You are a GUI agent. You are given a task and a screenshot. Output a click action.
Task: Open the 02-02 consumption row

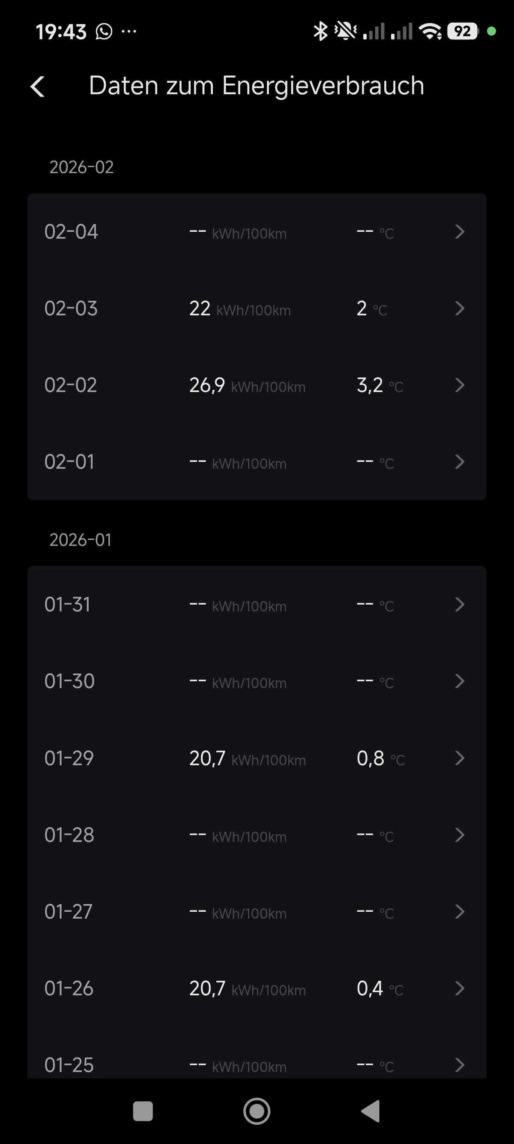tap(257, 386)
